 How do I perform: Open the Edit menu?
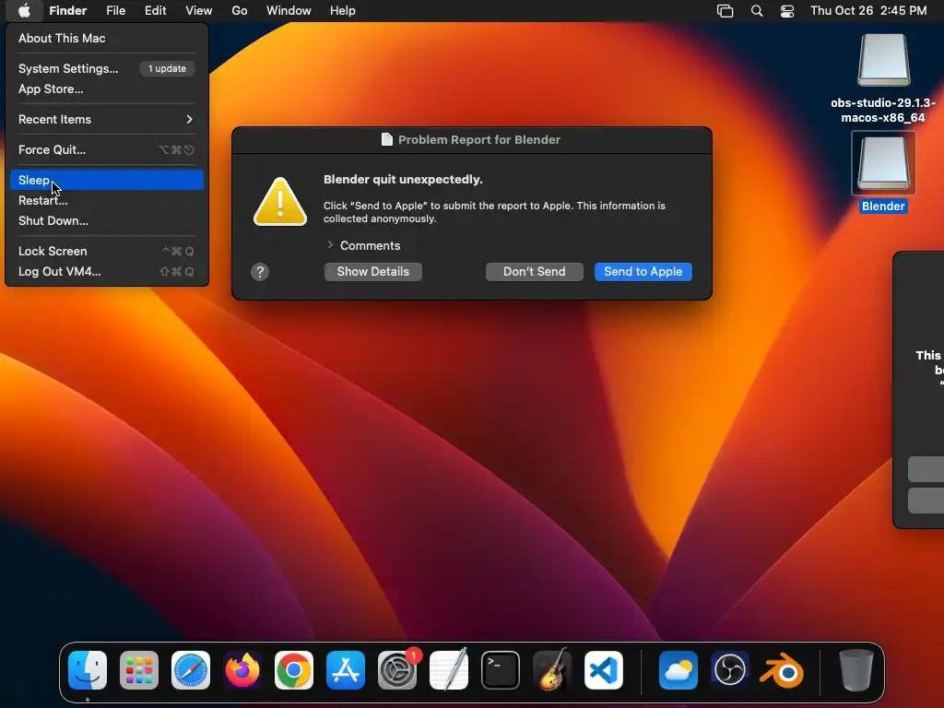[155, 11]
